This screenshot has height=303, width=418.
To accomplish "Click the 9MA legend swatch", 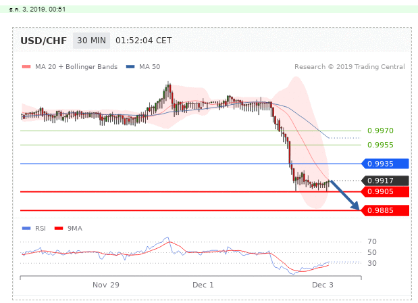I will pos(59,228).
